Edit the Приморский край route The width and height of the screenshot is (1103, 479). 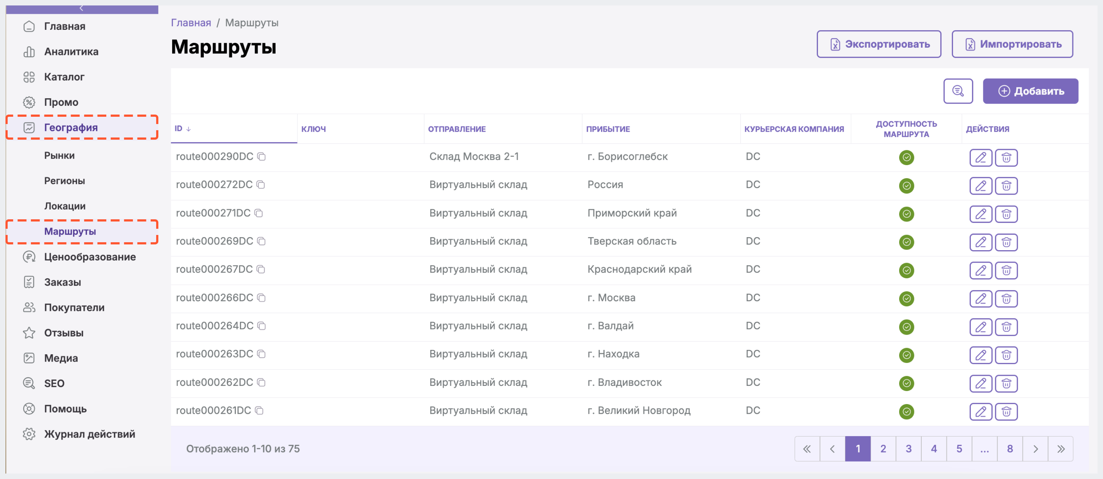pyautogui.click(x=981, y=214)
